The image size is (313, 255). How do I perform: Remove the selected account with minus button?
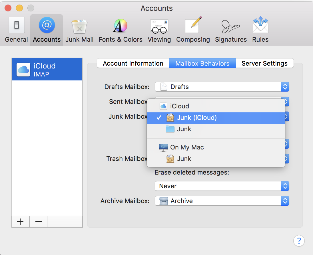click(38, 222)
